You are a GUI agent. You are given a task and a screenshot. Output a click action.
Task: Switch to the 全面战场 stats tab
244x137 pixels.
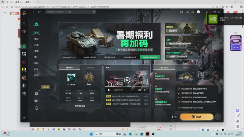90,68
